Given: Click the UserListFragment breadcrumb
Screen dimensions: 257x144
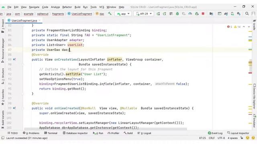Looking at the screenshot, I should click(x=80, y=14).
